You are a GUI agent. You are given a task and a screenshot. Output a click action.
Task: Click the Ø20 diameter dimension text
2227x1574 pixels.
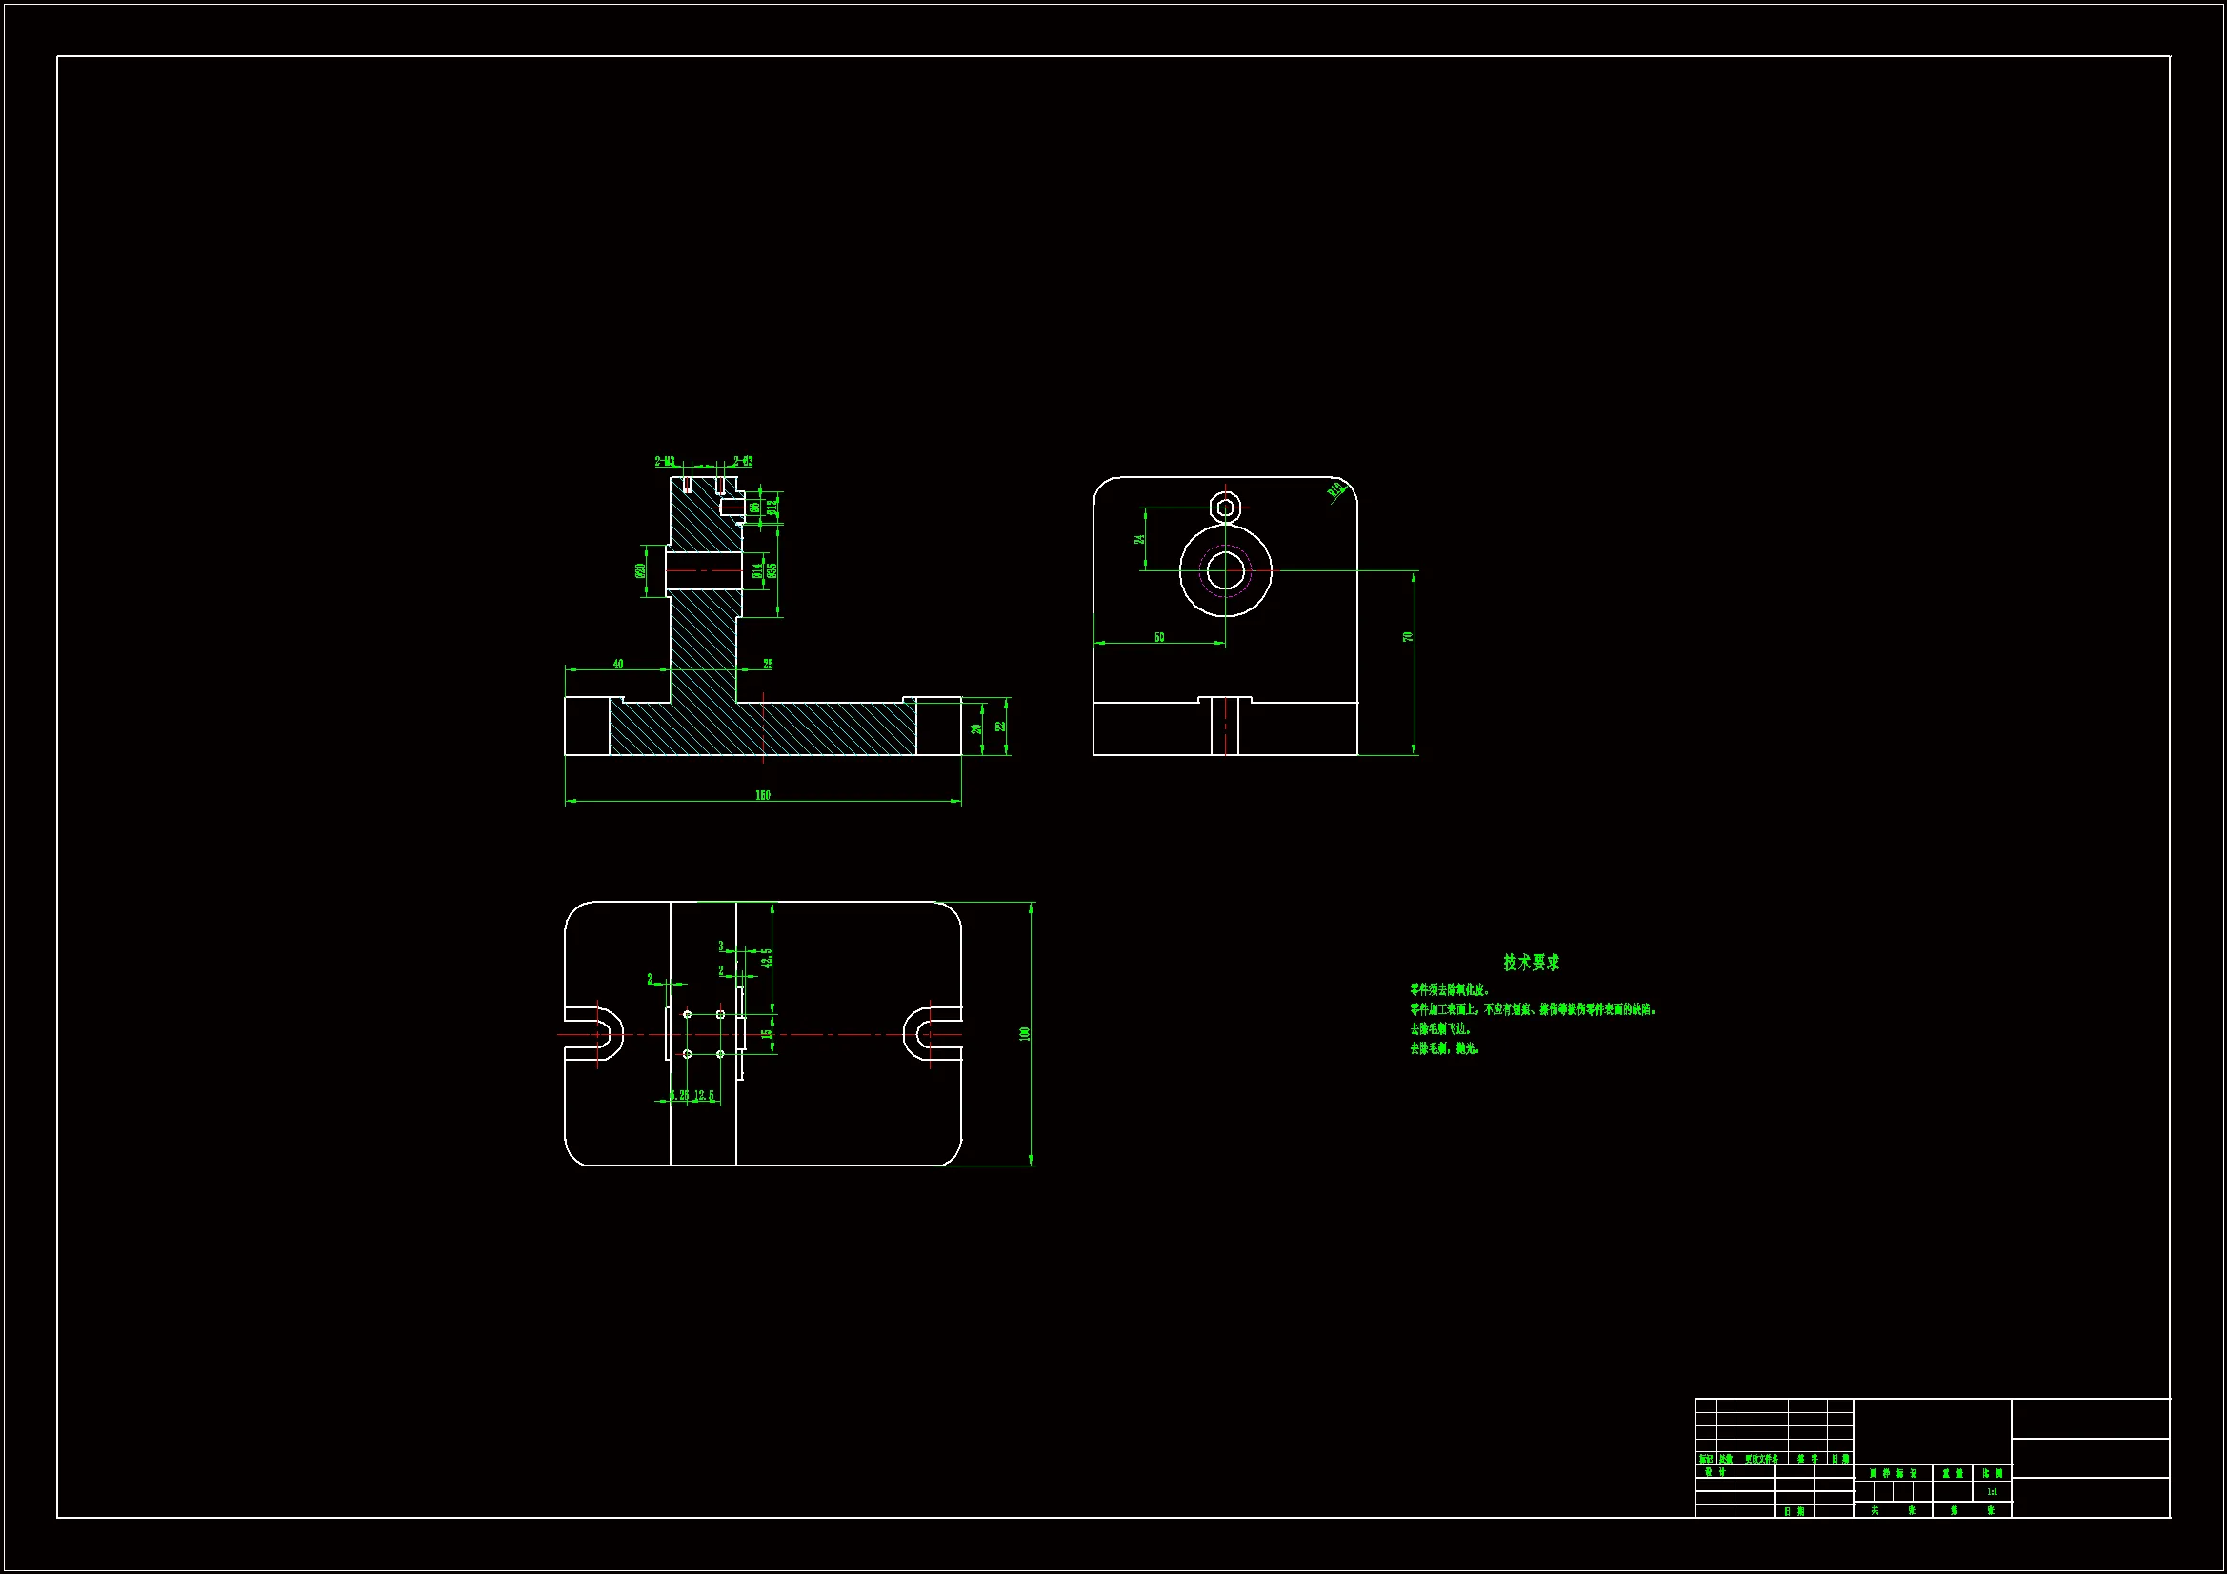640,570
